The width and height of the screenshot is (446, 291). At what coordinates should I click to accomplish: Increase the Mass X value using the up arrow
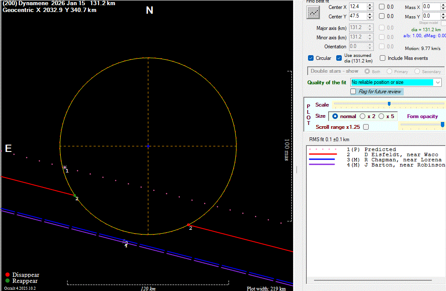tap(443, 5)
